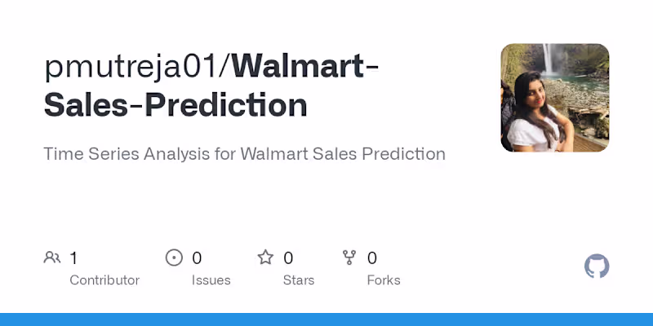Click the blue language bar at bottom
Image resolution: width=653 pixels, height=326 pixels.
tap(326, 319)
